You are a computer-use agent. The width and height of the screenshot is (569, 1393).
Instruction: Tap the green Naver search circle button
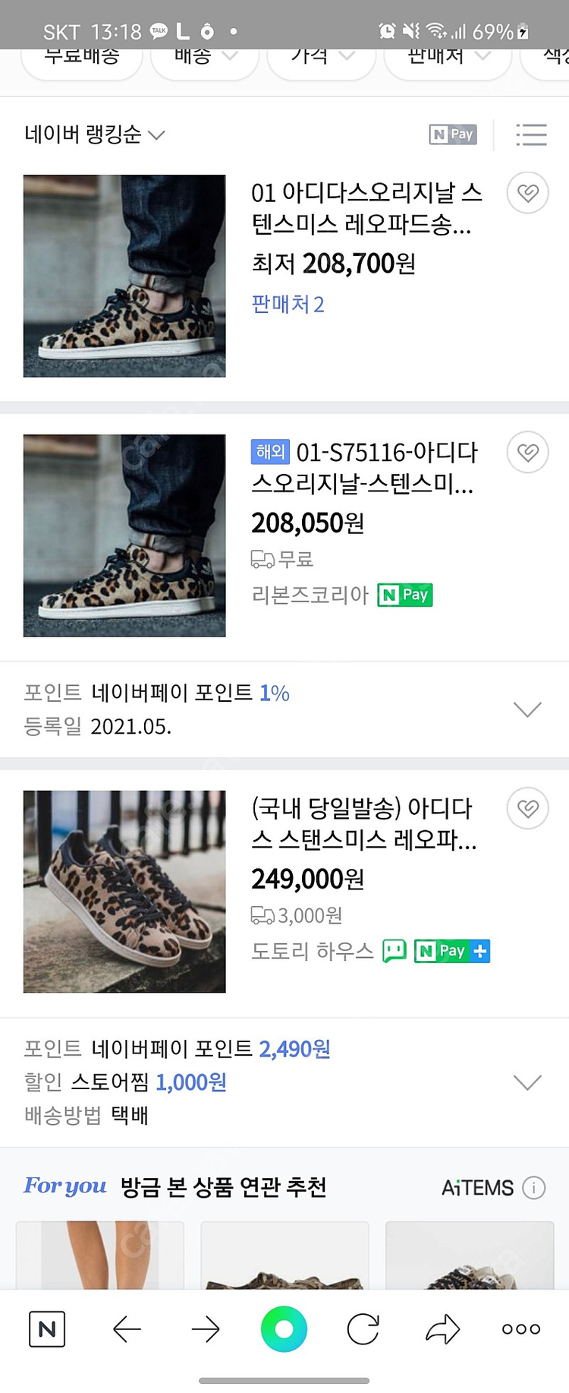pos(284,1329)
